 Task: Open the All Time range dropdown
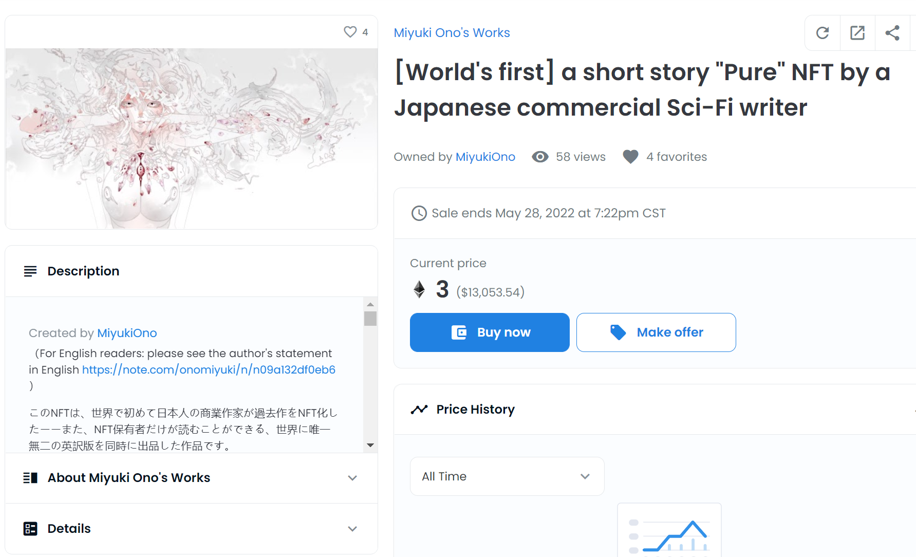(x=507, y=476)
